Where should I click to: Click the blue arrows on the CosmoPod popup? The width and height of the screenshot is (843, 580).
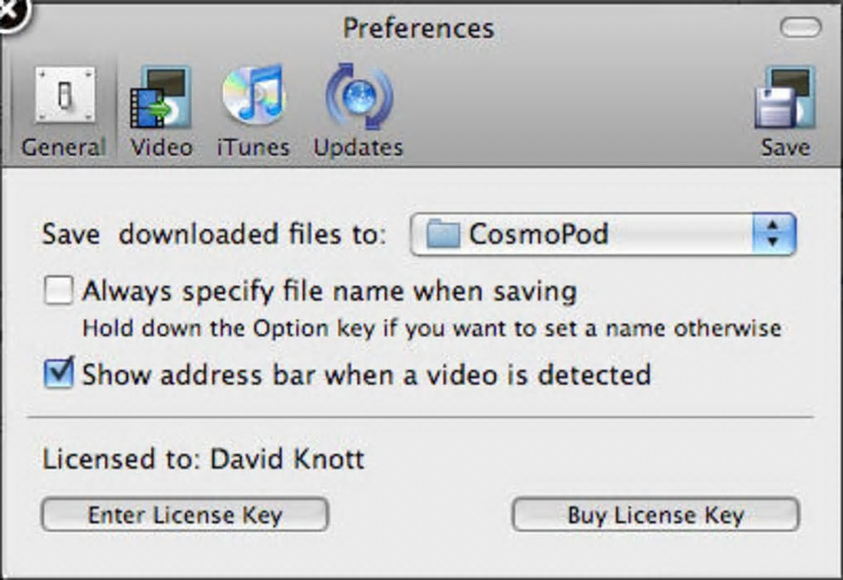pyautogui.click(x=774, y=234)
